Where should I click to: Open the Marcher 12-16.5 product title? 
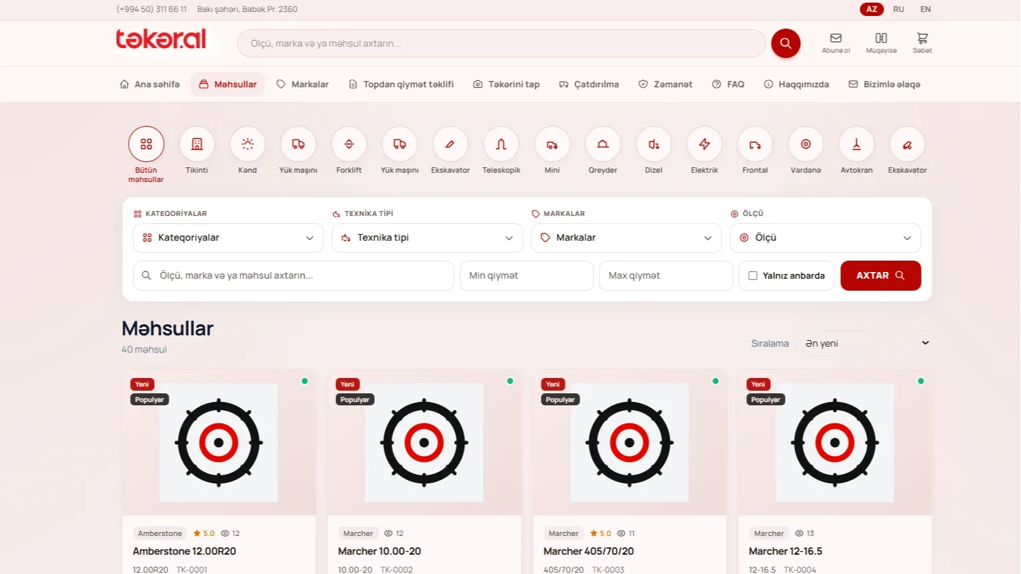(786, 551)
